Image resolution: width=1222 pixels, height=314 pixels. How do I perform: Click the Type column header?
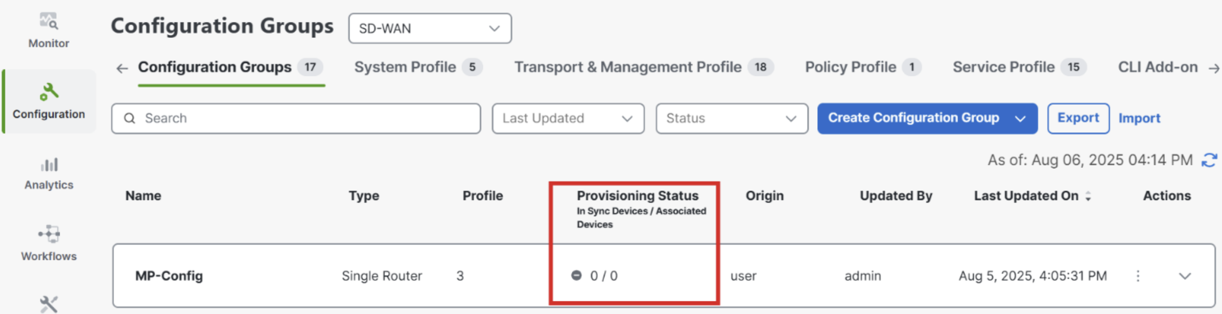pyautogui.click(x=364, y=196)
